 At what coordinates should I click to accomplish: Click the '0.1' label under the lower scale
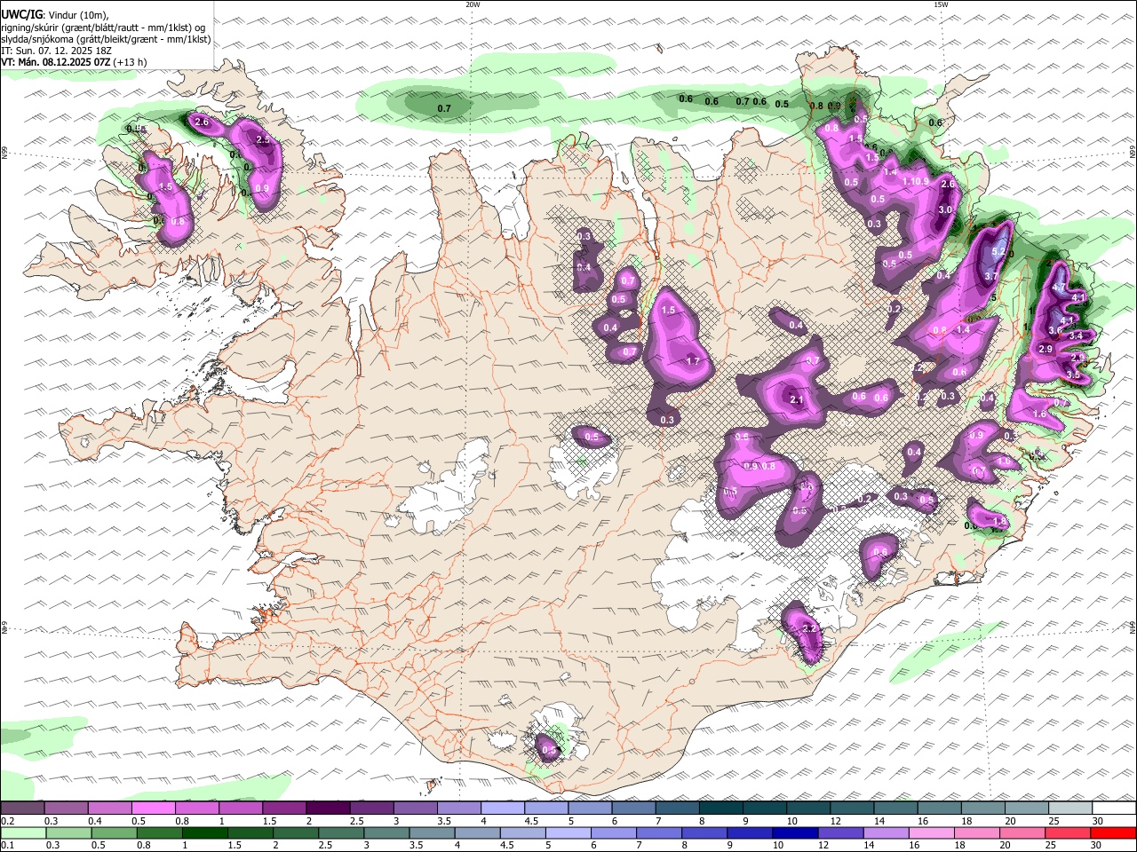(x=7, y=846)
